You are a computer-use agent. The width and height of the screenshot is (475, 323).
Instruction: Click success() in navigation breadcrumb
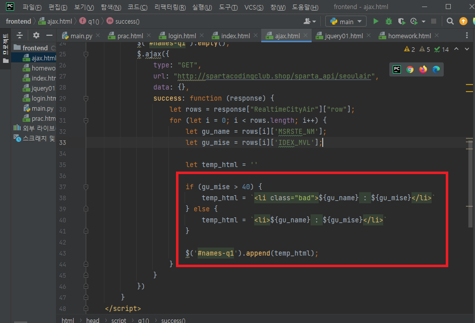pyautogui.click(x=124, y=22)
